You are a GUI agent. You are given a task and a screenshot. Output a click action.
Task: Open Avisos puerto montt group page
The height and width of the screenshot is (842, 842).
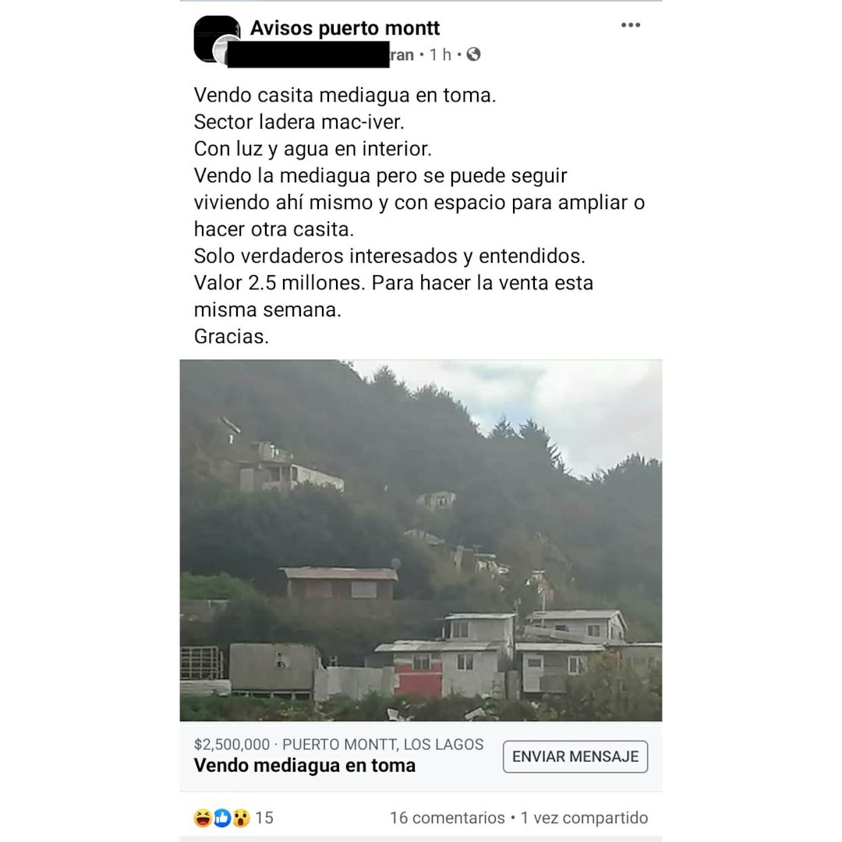click(x=345, y=28)
